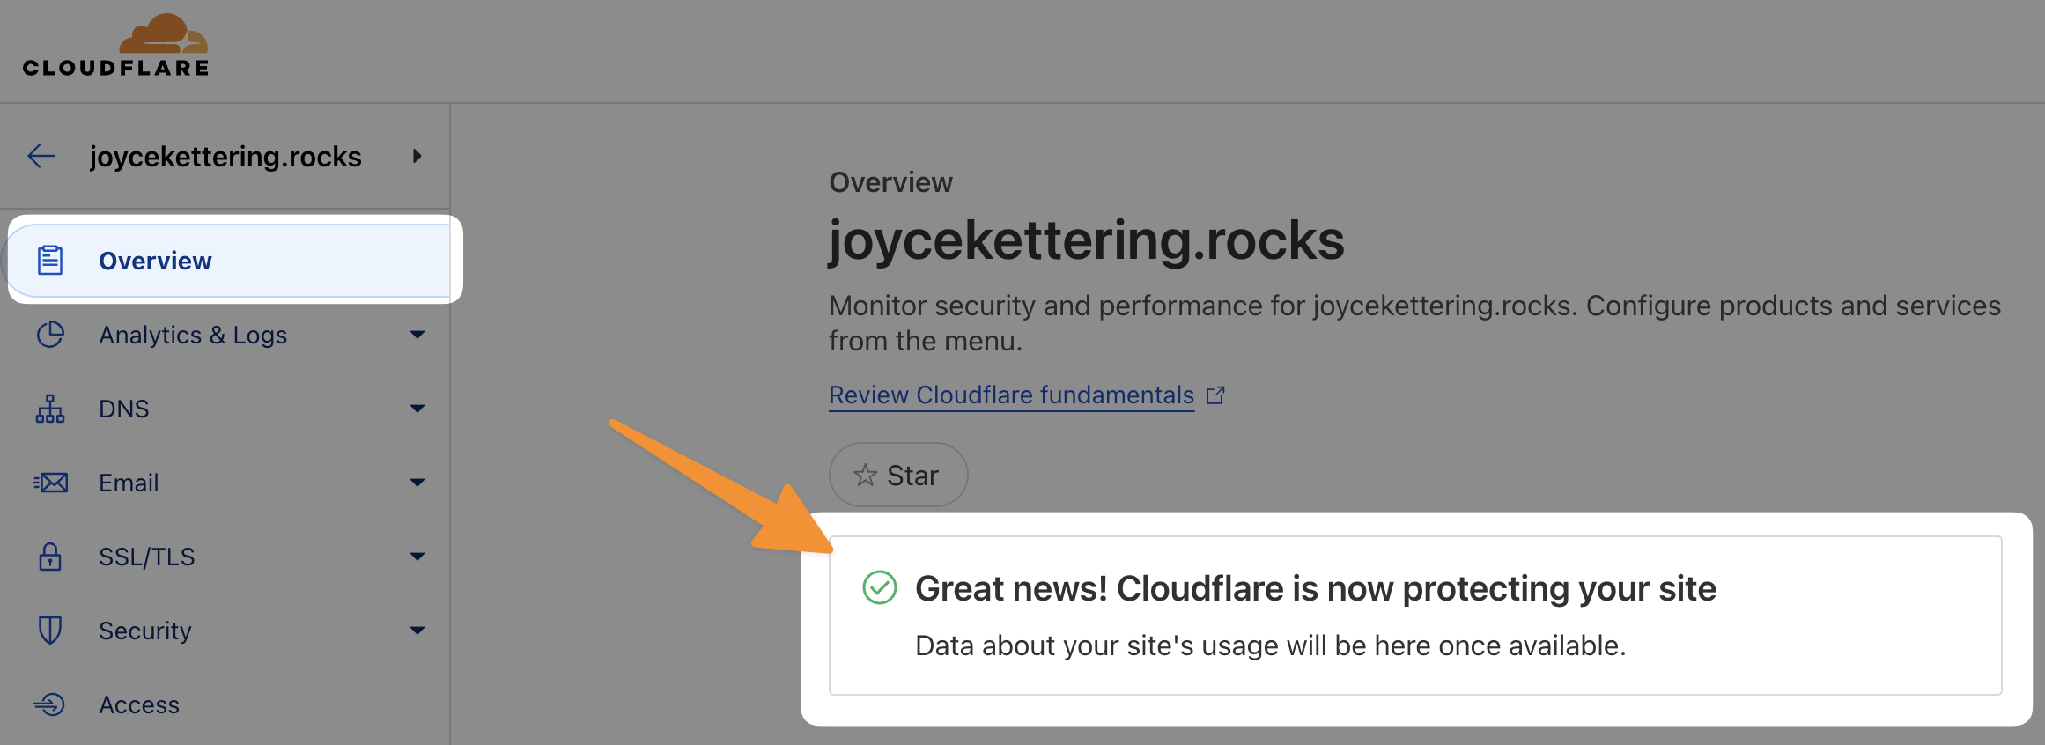Click the Analytics & Logs pie chart icon
Image resolution: width=2045 pixels, height=745 pixels.
(50, 335)
